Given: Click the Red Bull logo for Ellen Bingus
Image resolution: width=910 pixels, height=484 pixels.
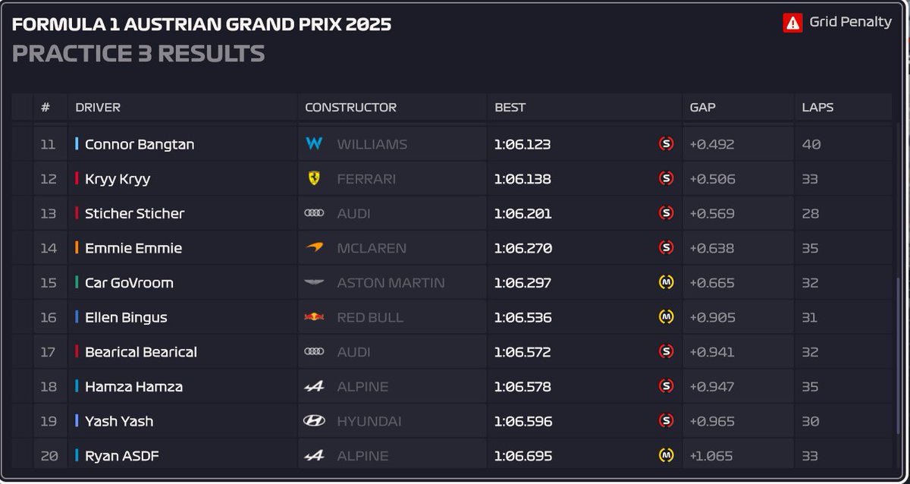Looking at the screenshot, I should point(314,317).
